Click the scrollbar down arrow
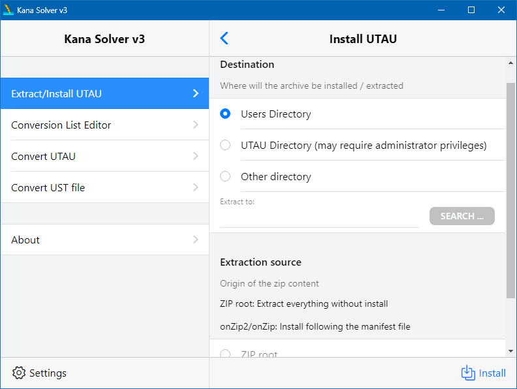The width and height of the screenshot is (517, 389). [510, 351]
